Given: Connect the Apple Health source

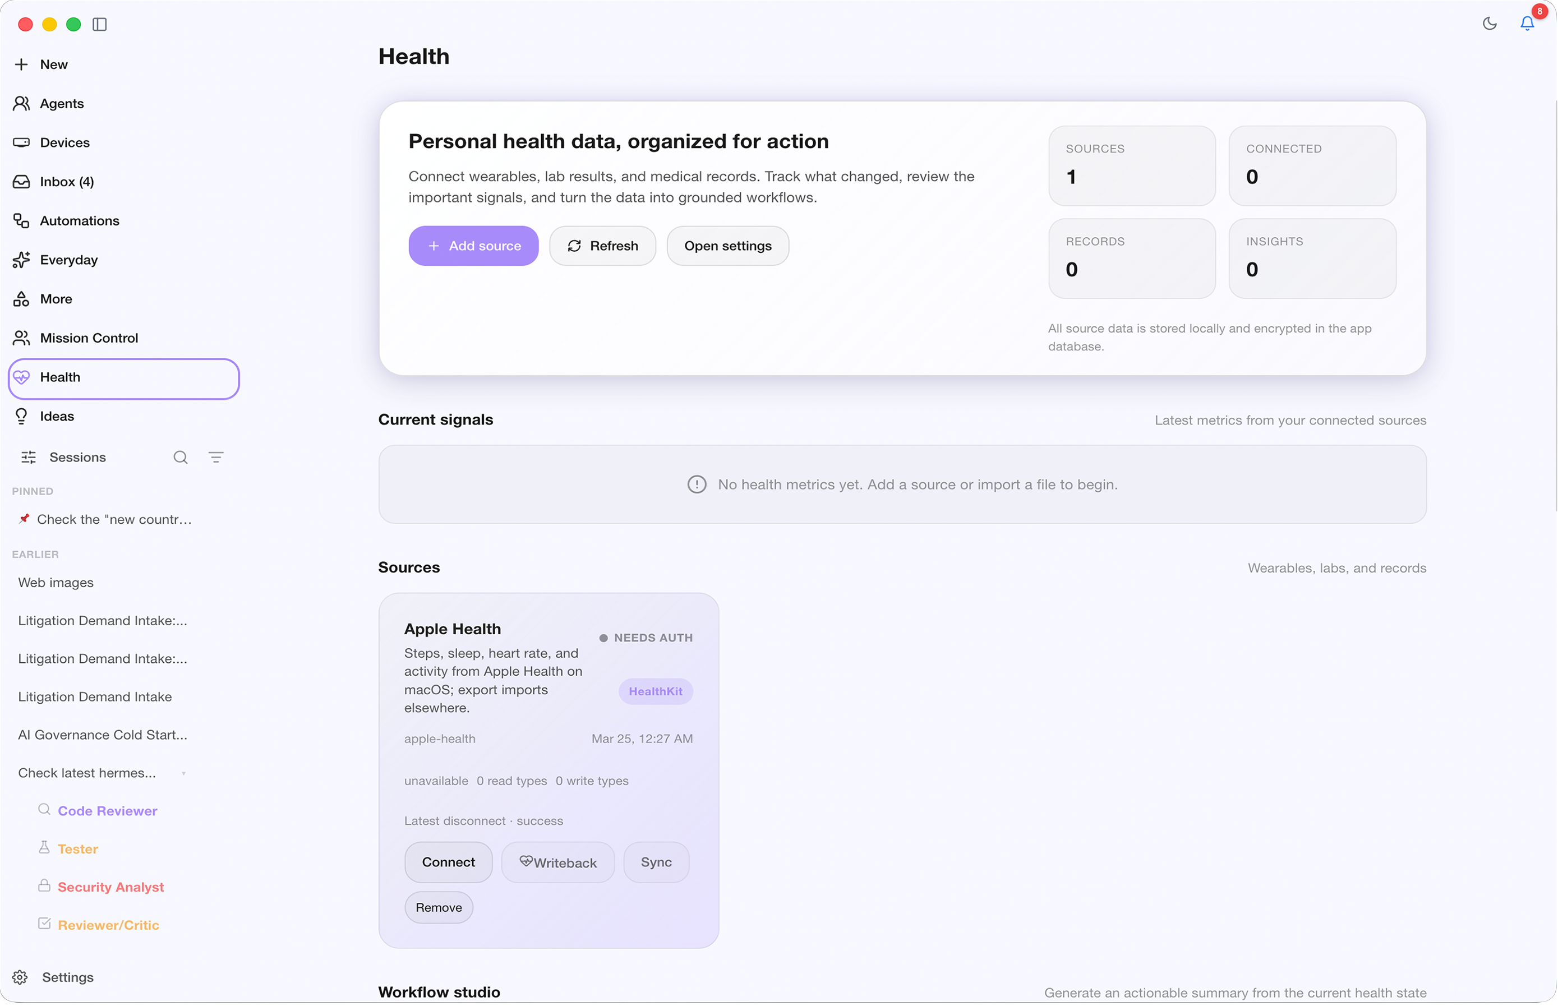Looking at the screenshot, I should click(x=448, y=862).
